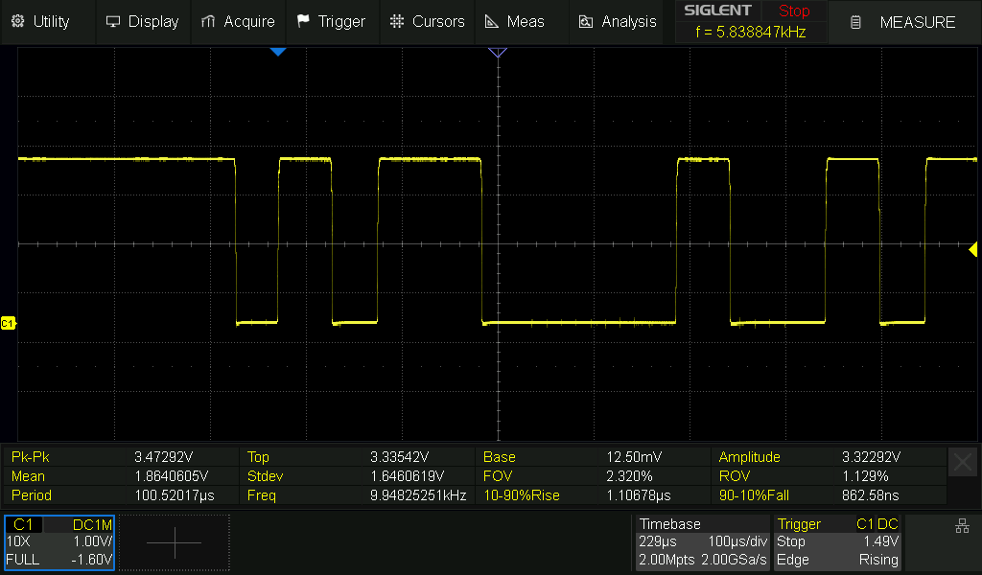
Task: Click the FULL bandwidth text in C1 box
Action: pyautogui.click(x=23, y=560)
